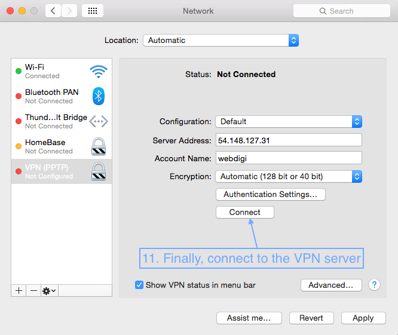Click the Bluetooth icon

tap(99, 96)
